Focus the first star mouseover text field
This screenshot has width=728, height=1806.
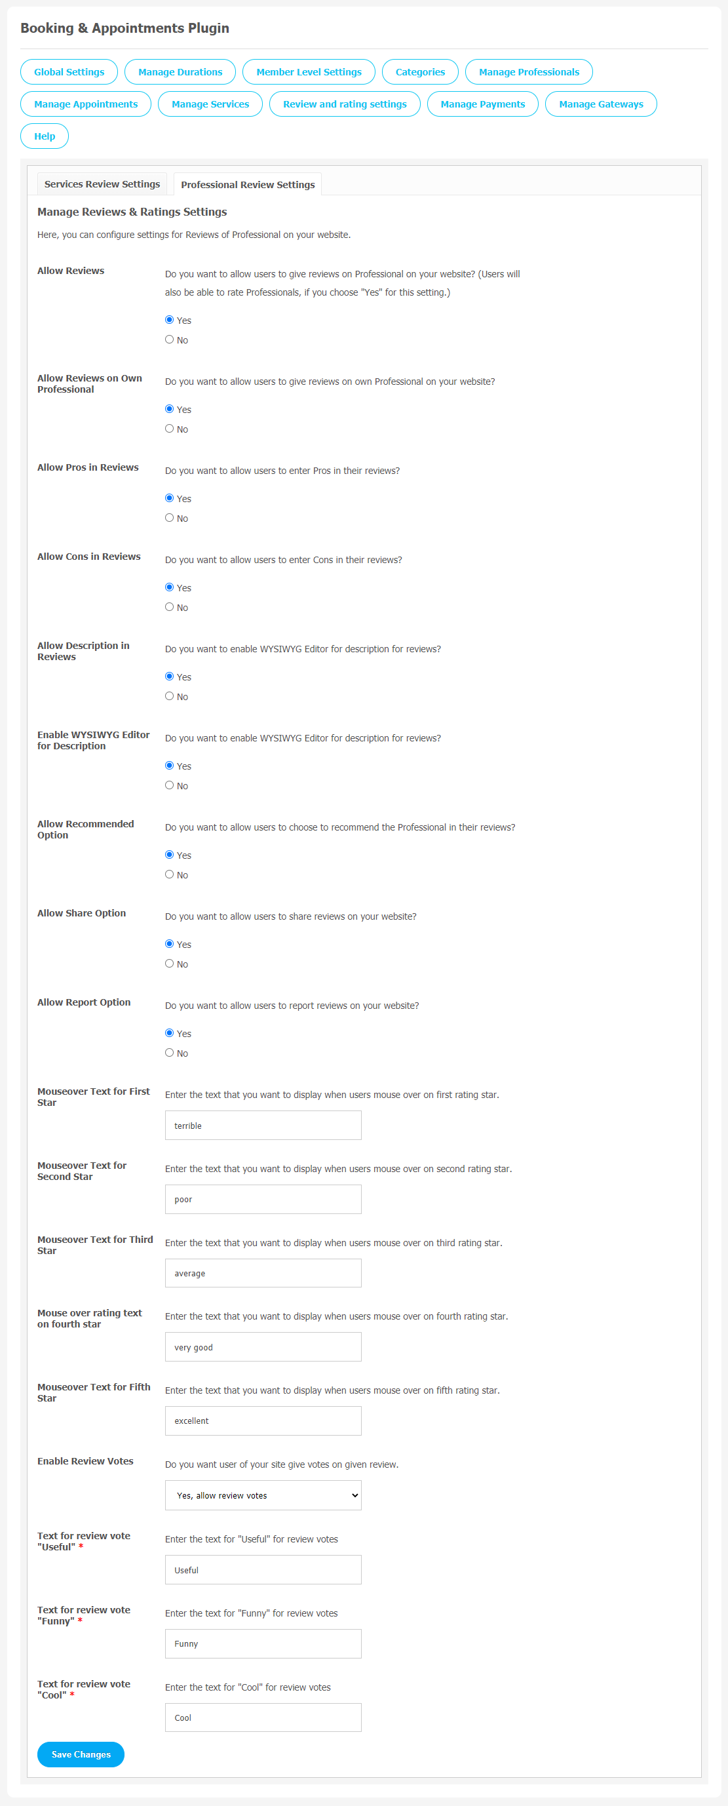point(263,1126)
